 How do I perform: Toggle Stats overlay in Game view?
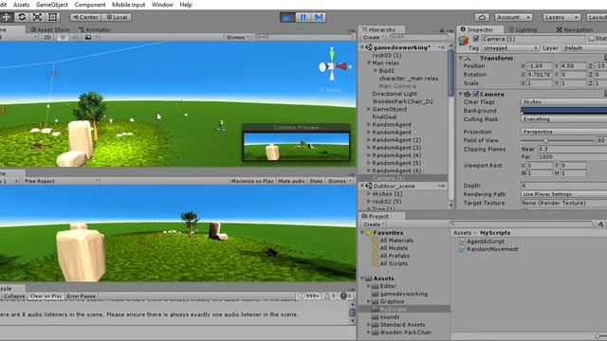[x=316, y=181]
